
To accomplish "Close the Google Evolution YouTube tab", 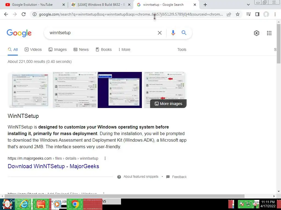I will point(63,5).
